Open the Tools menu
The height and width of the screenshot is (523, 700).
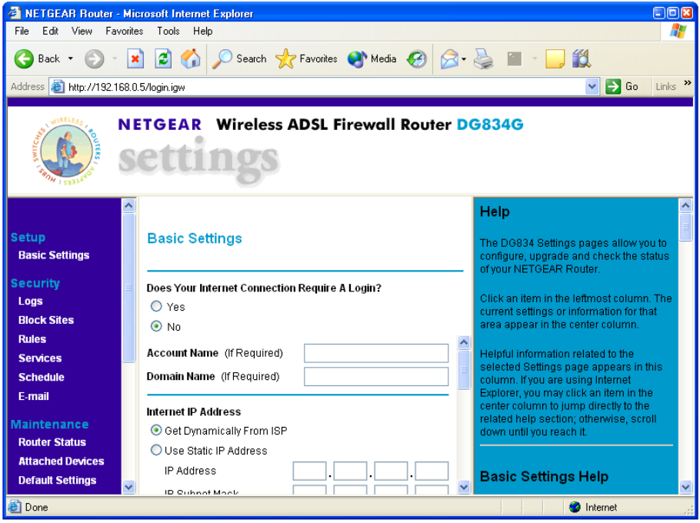(x=168, y=31)
